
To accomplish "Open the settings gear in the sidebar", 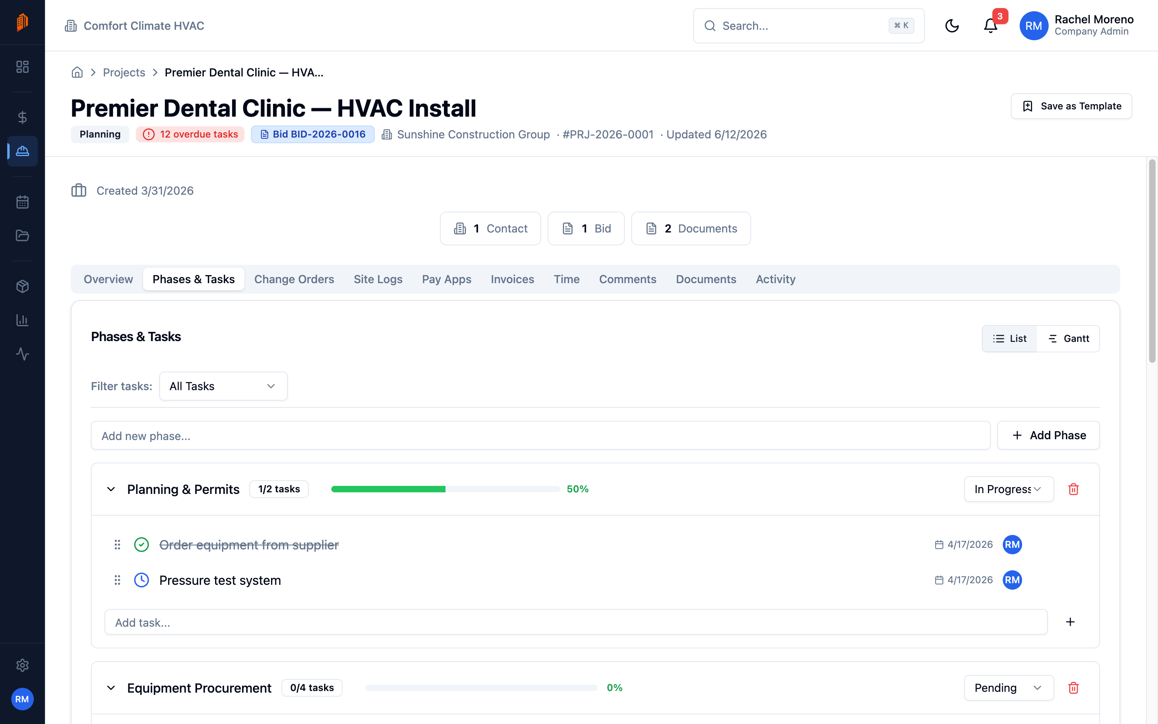I will pyautogui.click(x=23, y=665).
